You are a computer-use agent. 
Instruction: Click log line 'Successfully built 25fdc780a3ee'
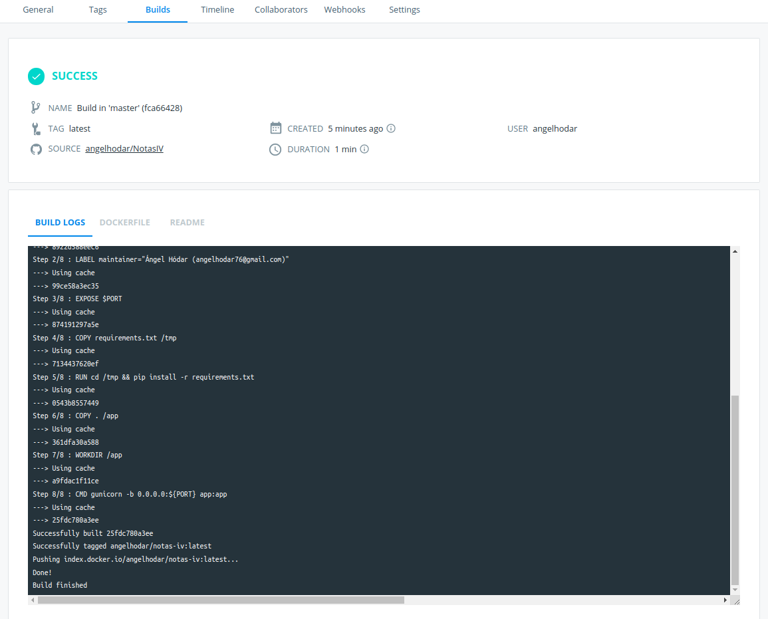point(93,533)
